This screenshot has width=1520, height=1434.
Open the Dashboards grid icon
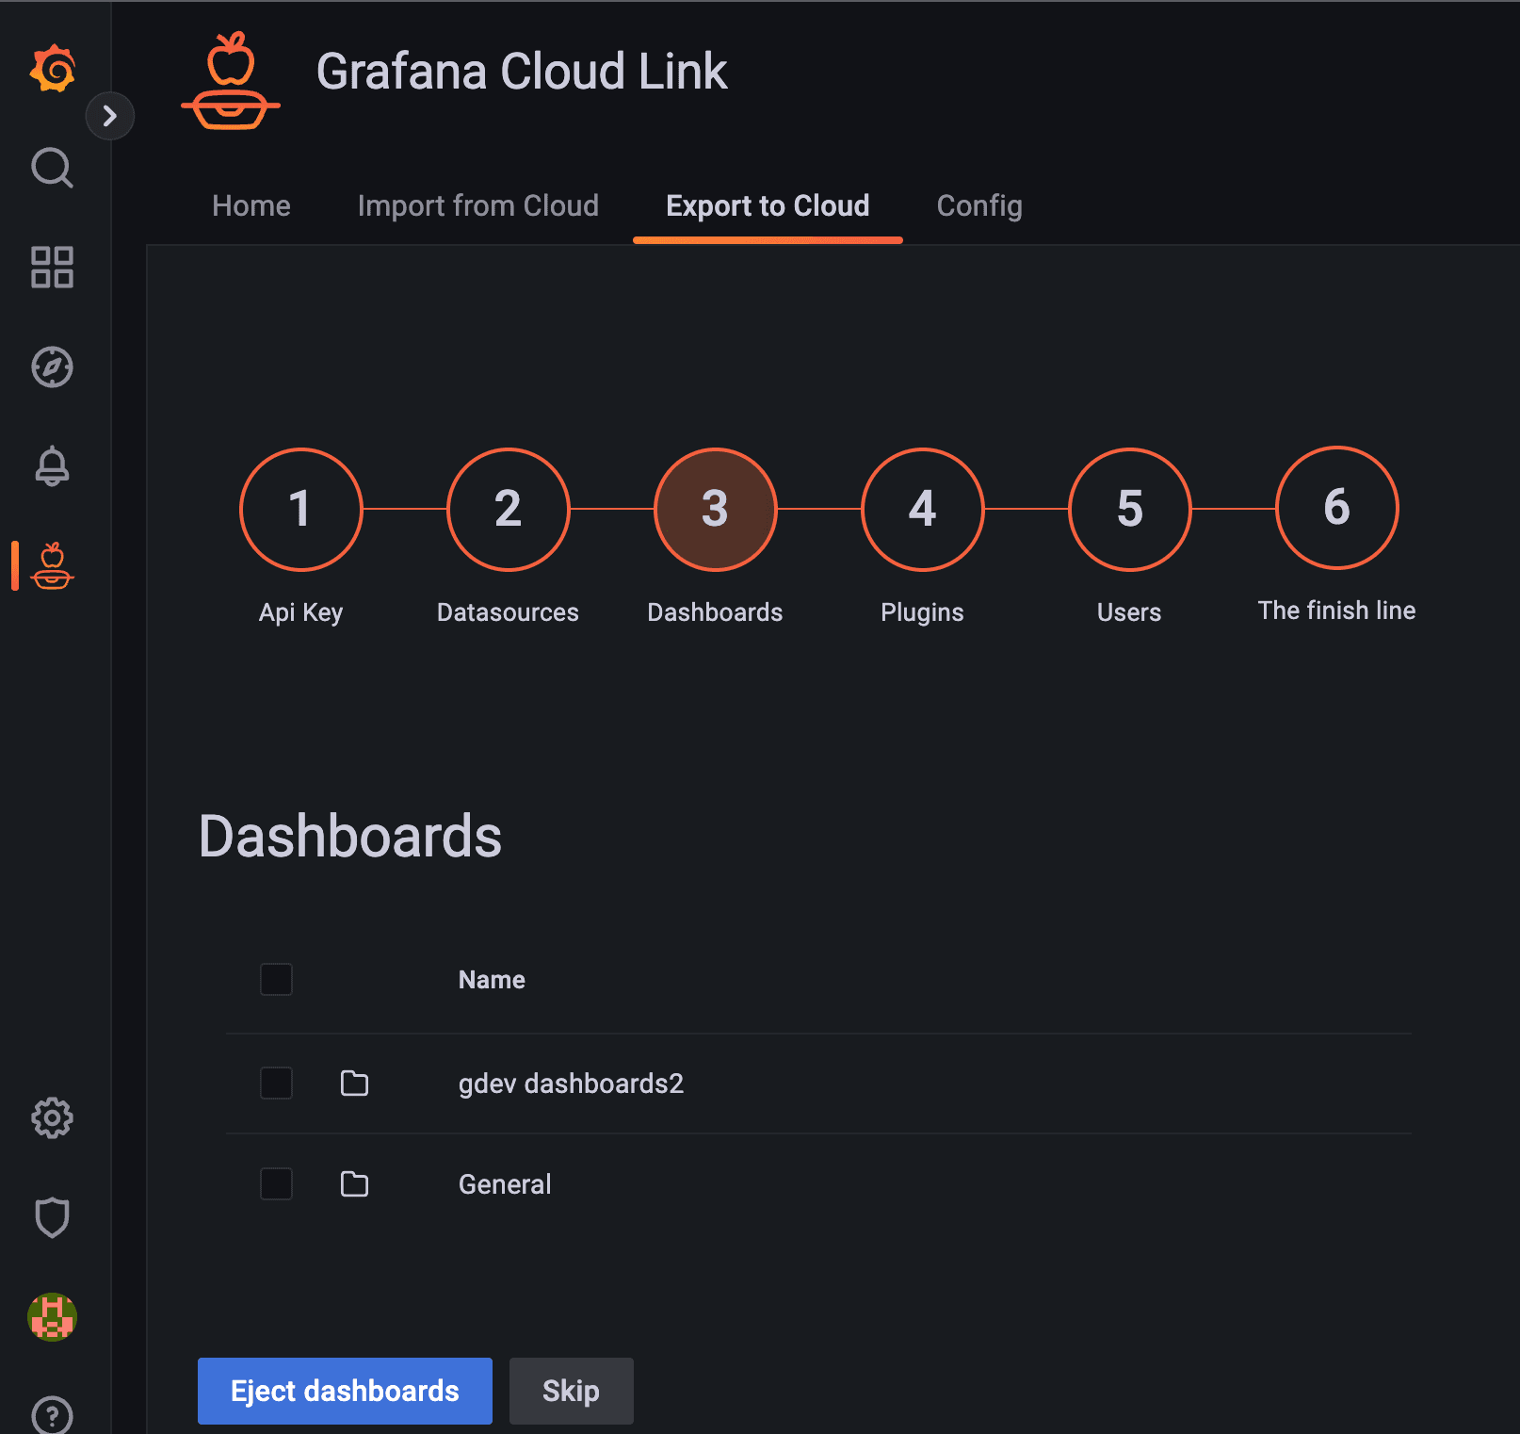(x=52, y=269)
